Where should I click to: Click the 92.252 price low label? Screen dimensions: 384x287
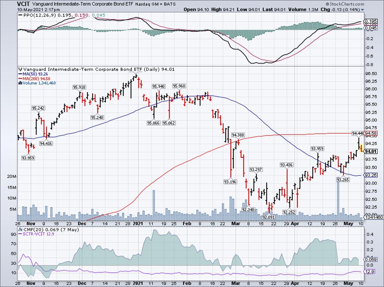289,212
